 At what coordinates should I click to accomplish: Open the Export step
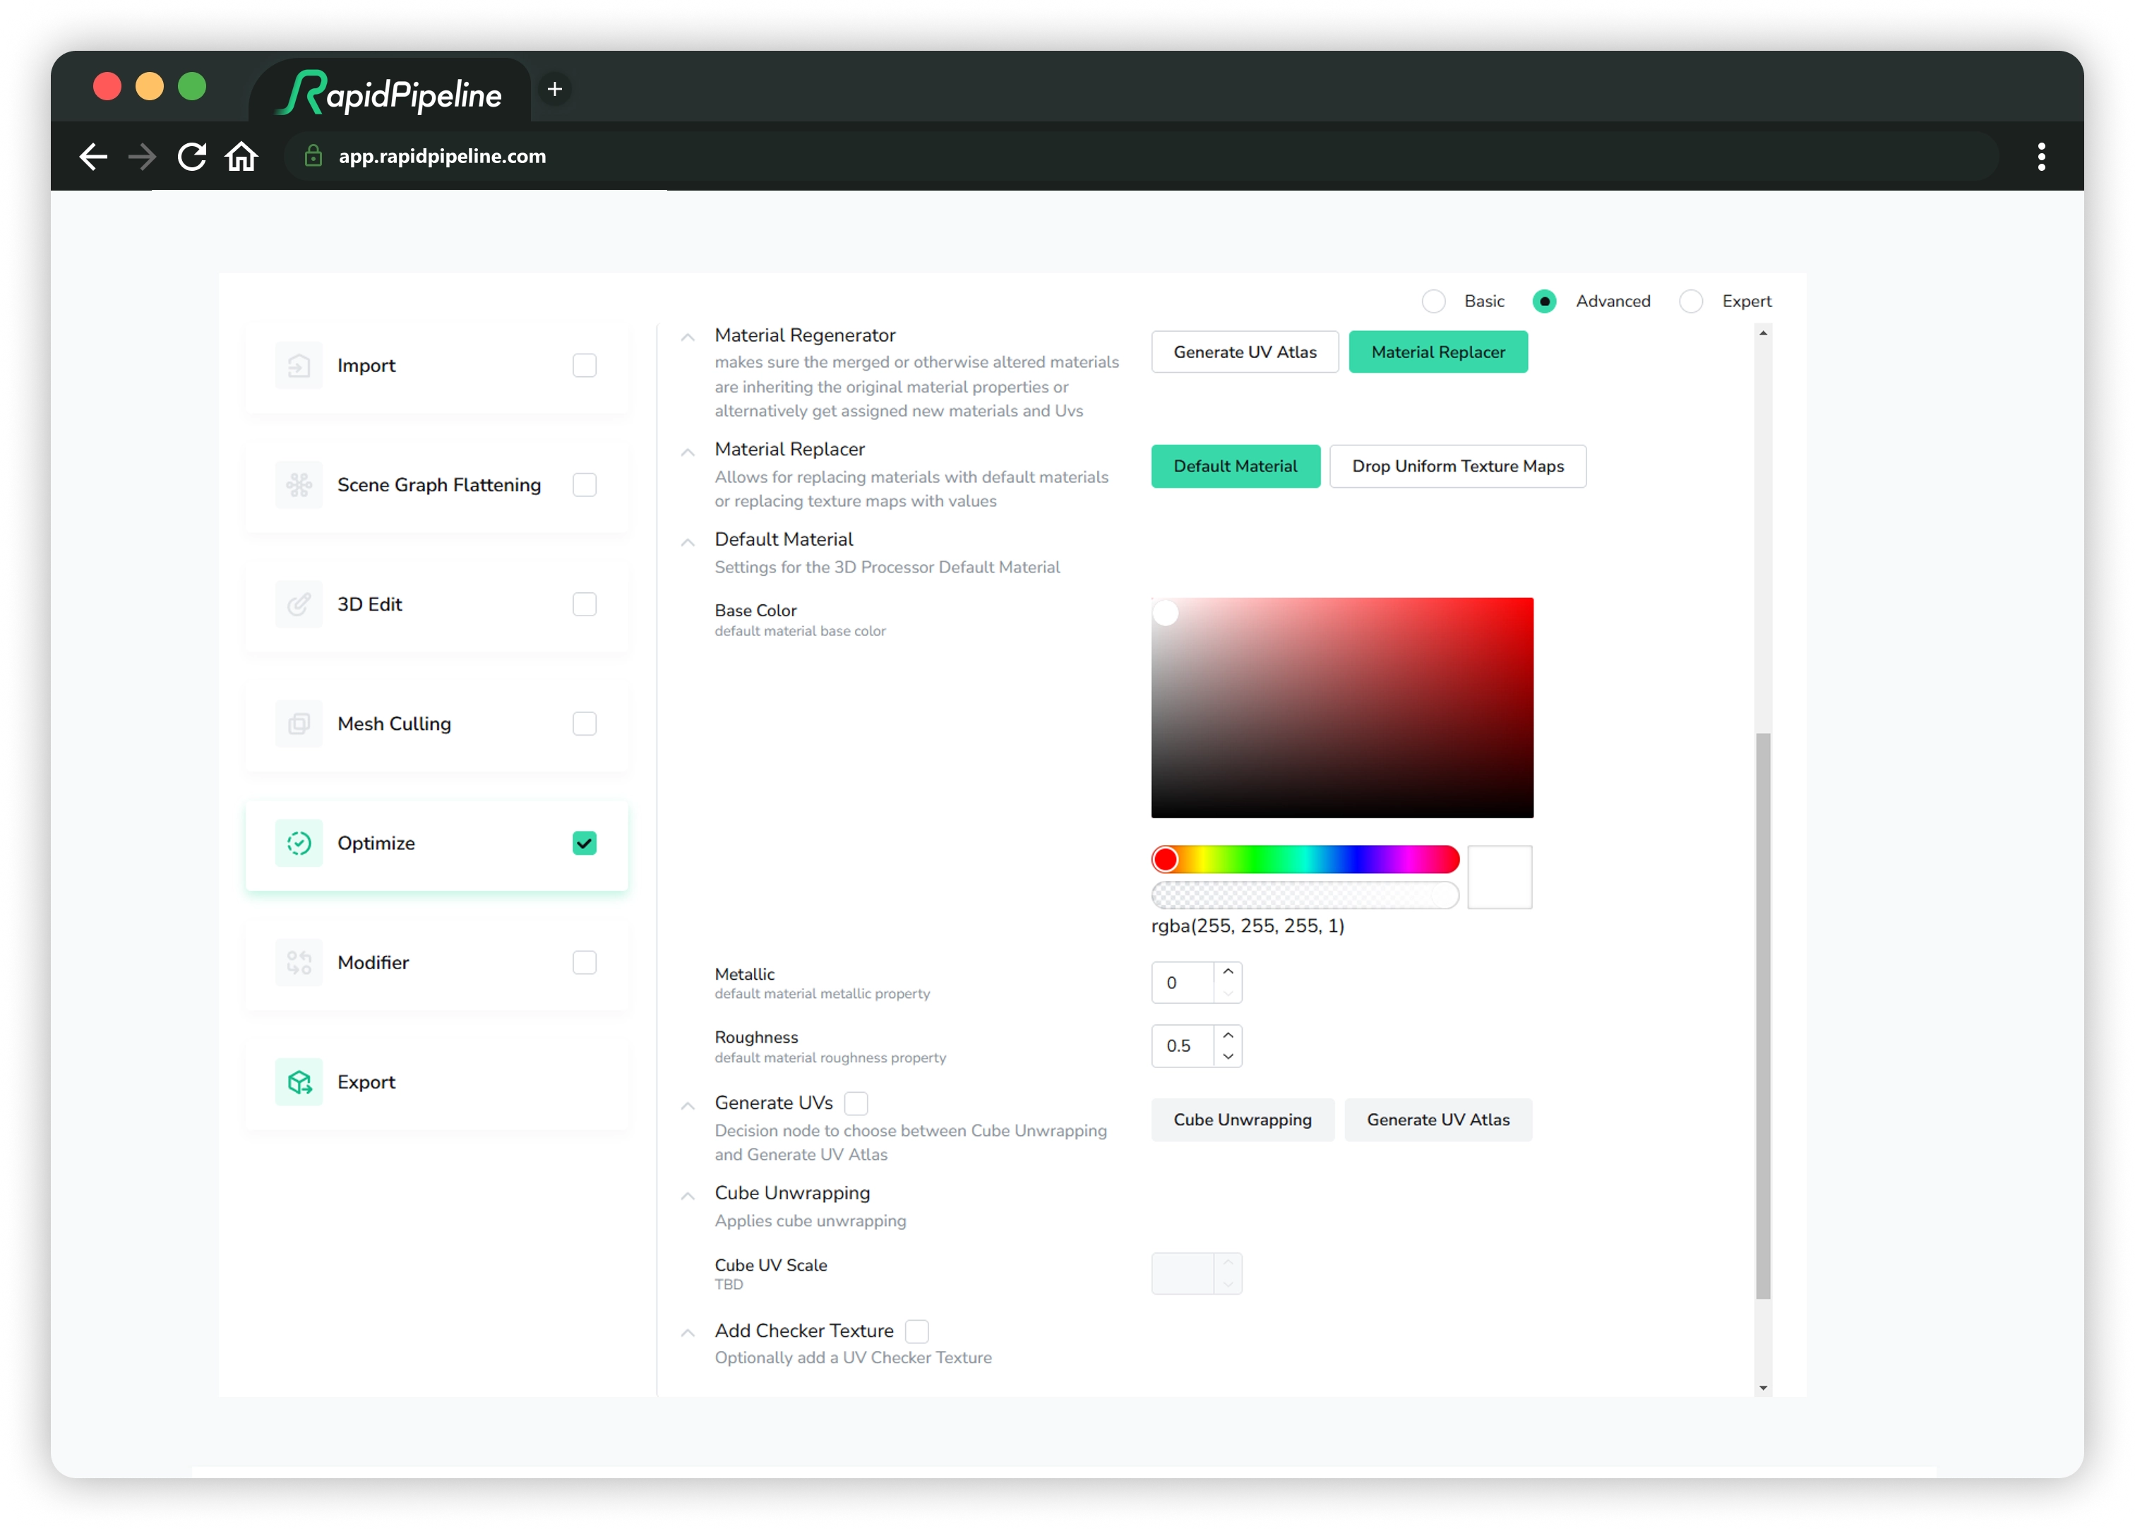point(436,1083)
